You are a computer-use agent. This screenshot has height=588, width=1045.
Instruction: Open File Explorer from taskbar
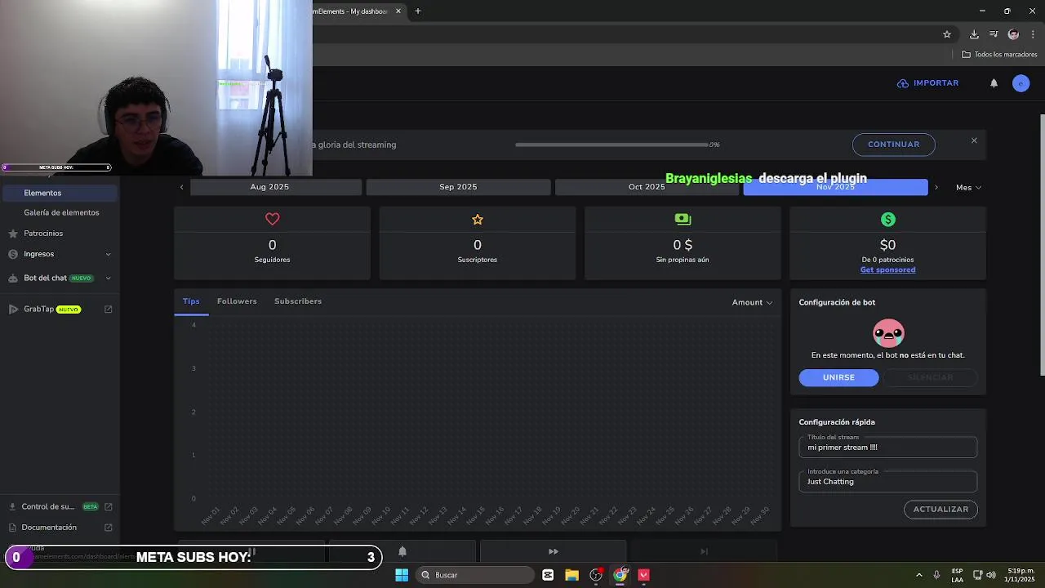click(x=571, y=575)
